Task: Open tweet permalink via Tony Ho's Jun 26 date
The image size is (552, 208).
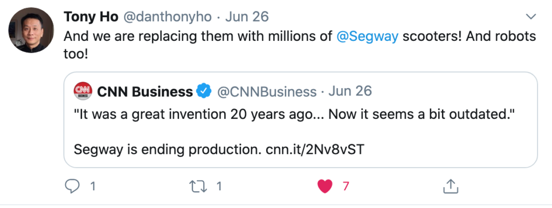Action: click(247, 17)
